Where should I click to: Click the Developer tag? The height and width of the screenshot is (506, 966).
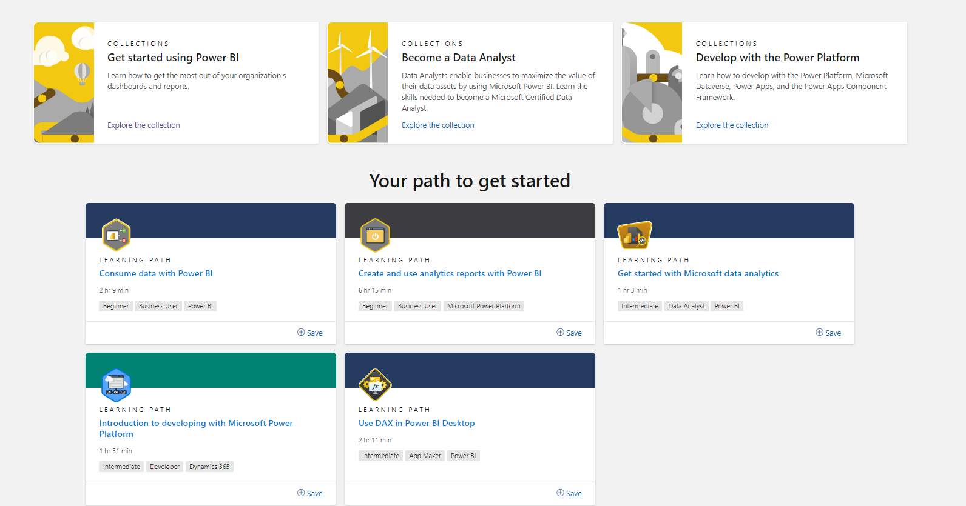(x=164, y=467)
